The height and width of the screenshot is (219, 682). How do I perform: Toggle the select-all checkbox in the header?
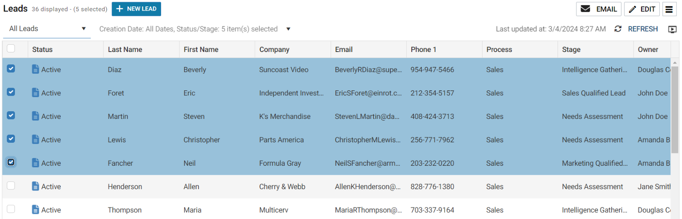pos(11,49)
